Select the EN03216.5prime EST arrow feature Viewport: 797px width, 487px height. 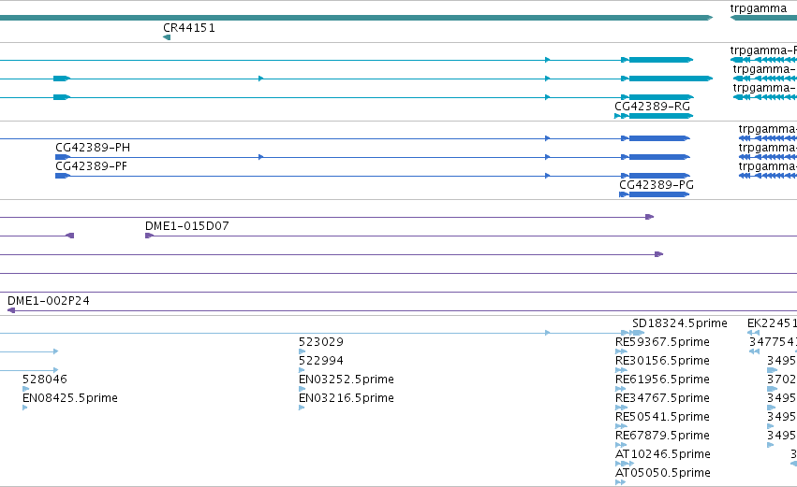302,408
